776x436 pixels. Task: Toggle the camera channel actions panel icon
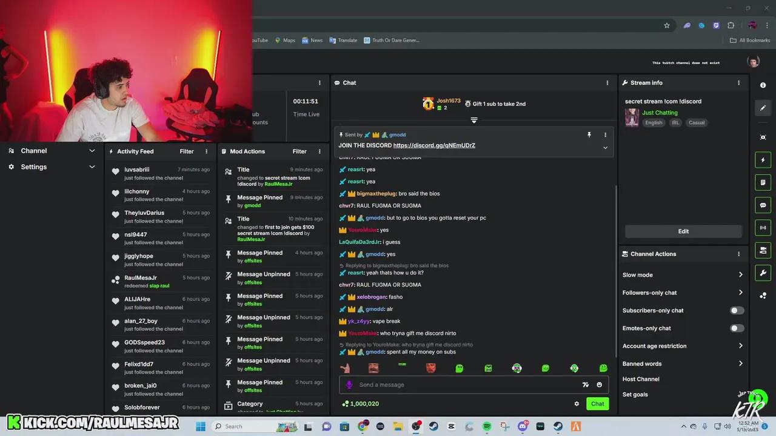pyautogui.click(x=763, y=250)
